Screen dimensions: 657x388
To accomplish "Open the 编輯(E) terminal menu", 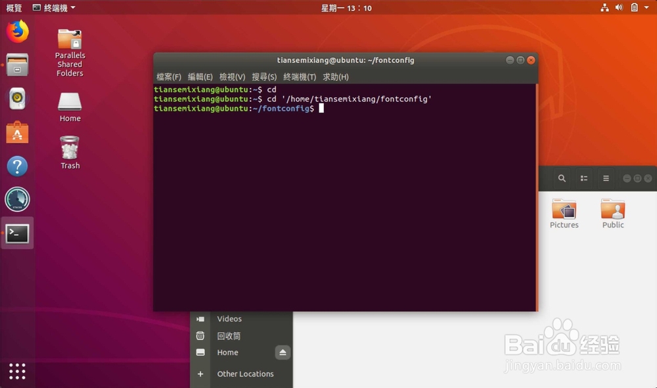I will tap(200, 77).
